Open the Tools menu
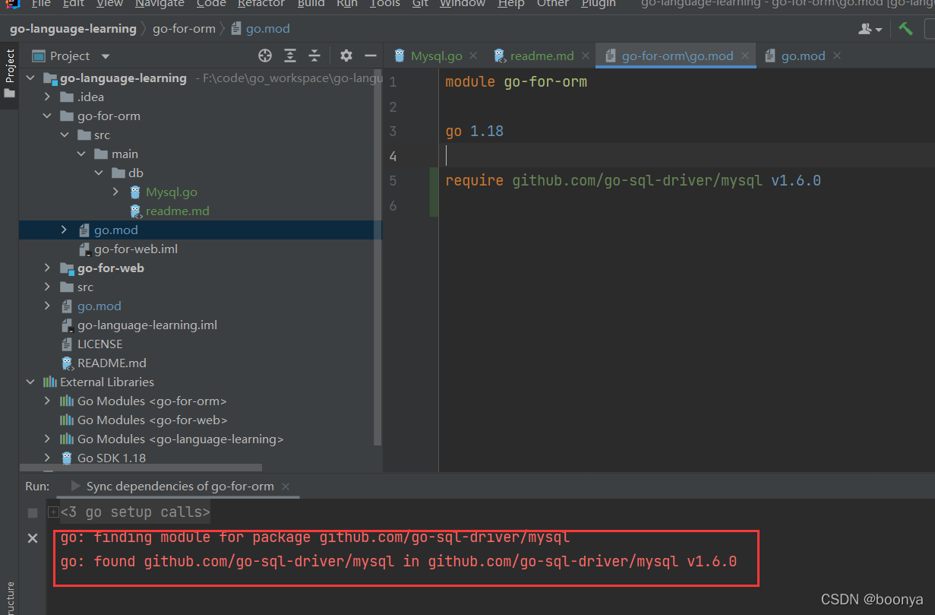 (384, 4)
